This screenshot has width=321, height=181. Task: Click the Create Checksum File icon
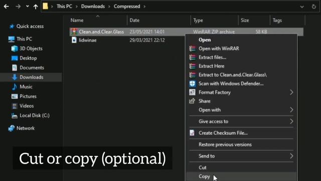tap(192, 133)
